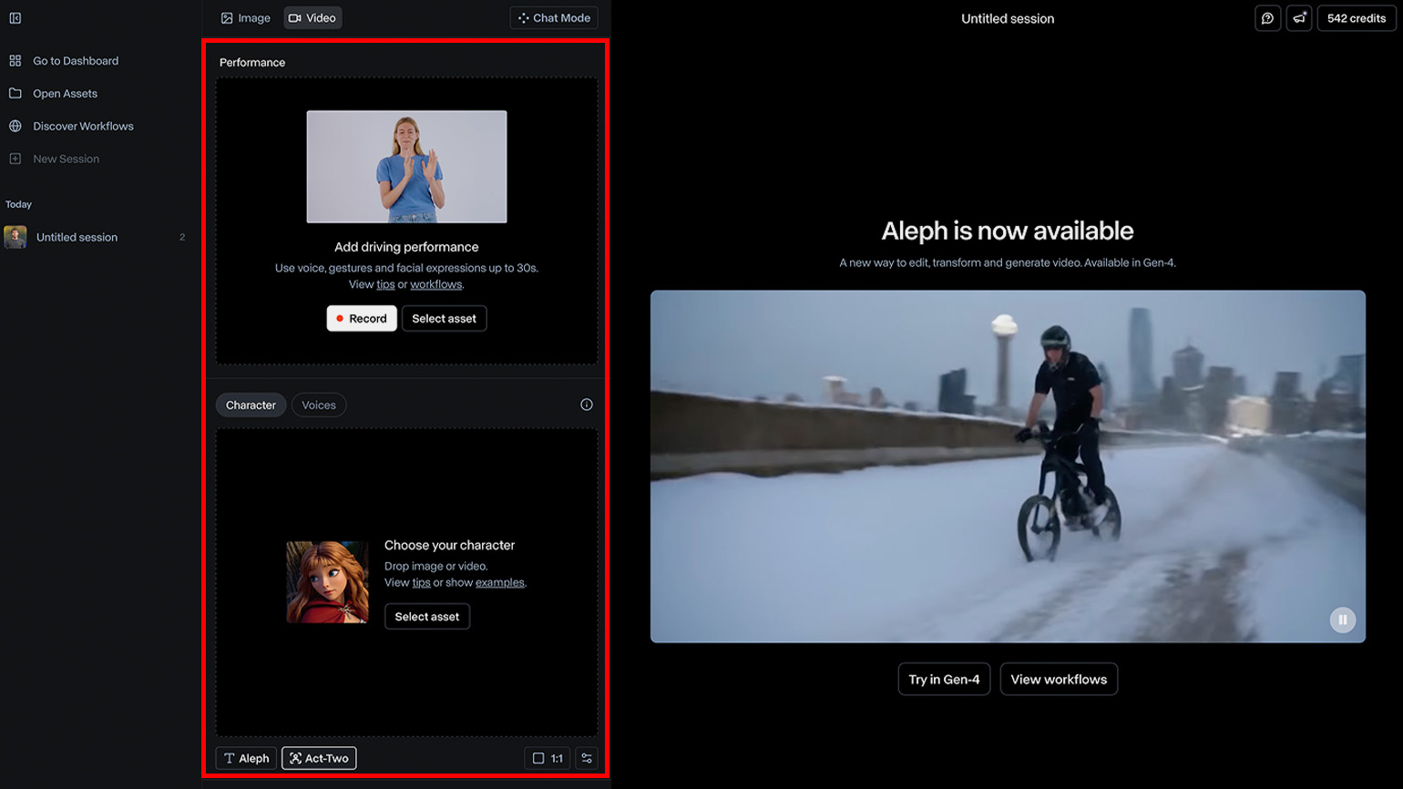Click the 'Choose your character' text
This screenshot has width=1403, height=789.
(x=449, y=546)
